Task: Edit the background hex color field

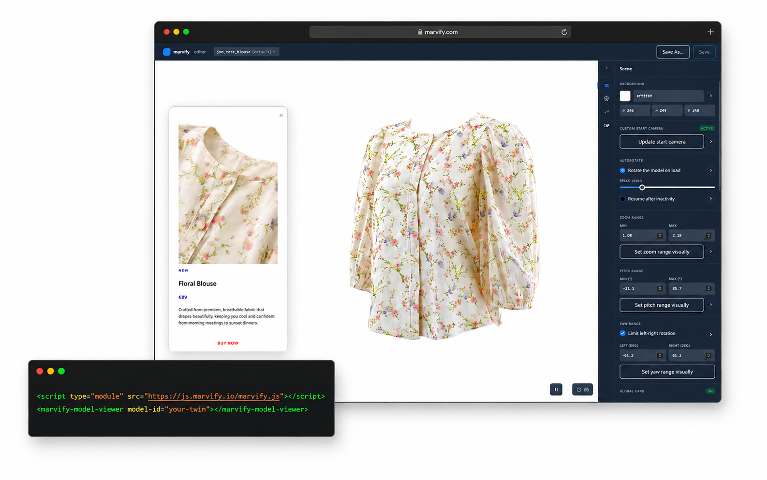Action: point(668,96)
